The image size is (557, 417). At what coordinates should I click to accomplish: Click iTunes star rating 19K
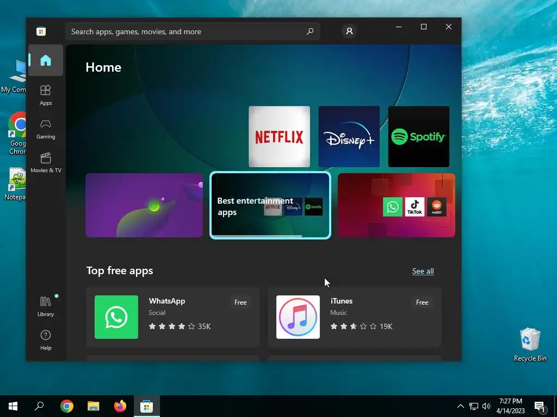coord(361,326)
